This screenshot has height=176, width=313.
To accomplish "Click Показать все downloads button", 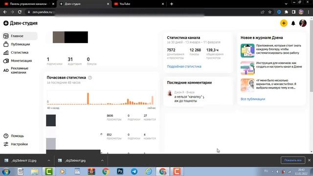I will coord(293,160).
